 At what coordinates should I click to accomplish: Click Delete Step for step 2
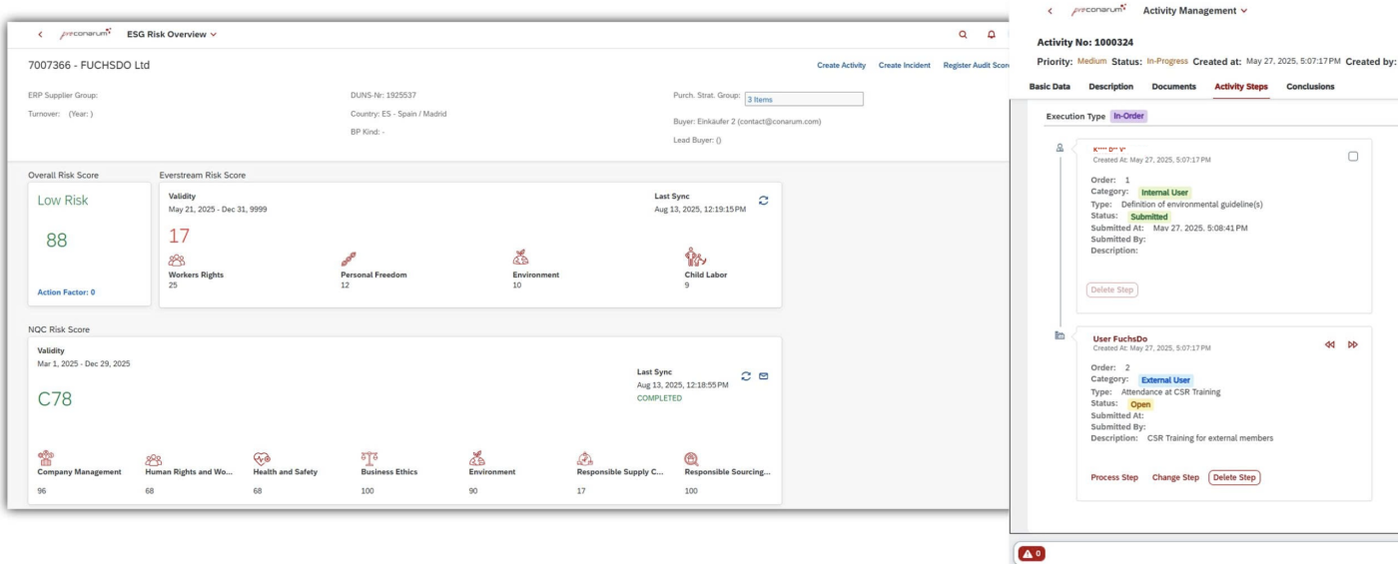(1234, 477)
